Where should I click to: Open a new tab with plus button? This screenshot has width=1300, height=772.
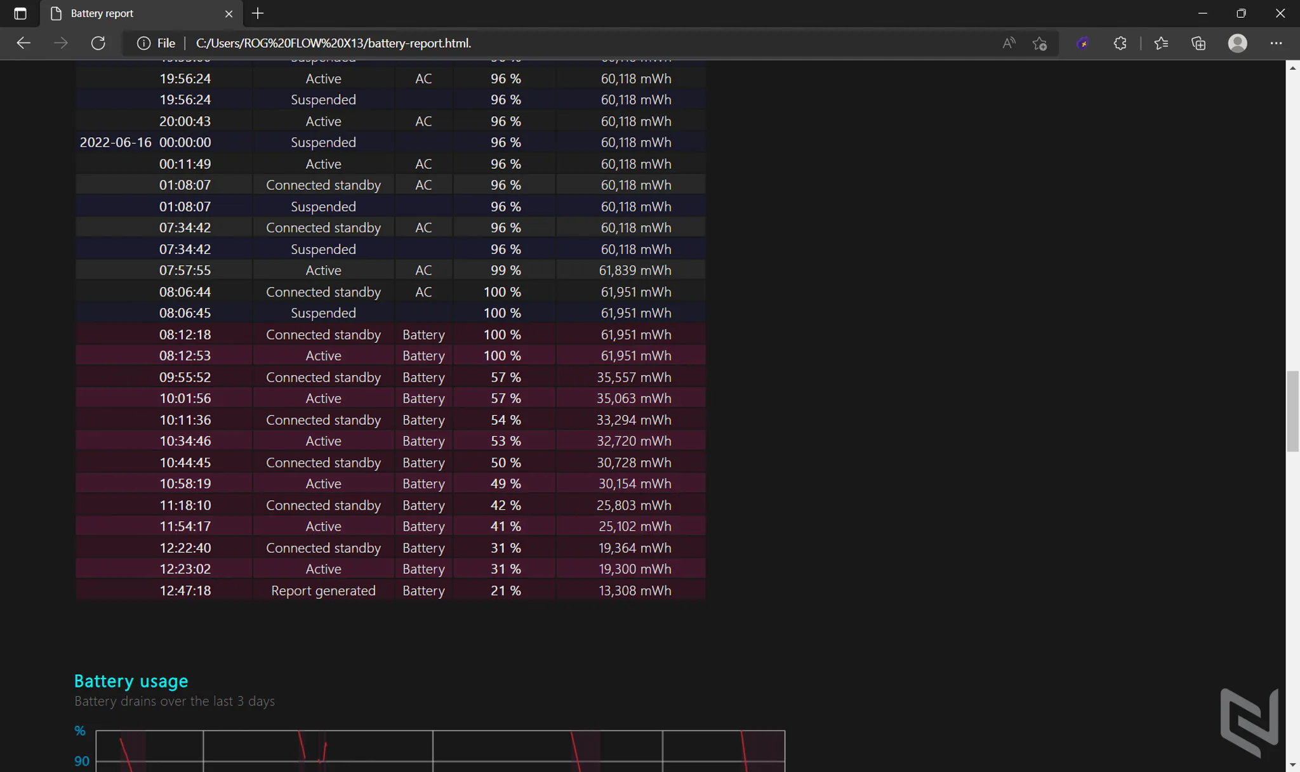pos(258,13)
